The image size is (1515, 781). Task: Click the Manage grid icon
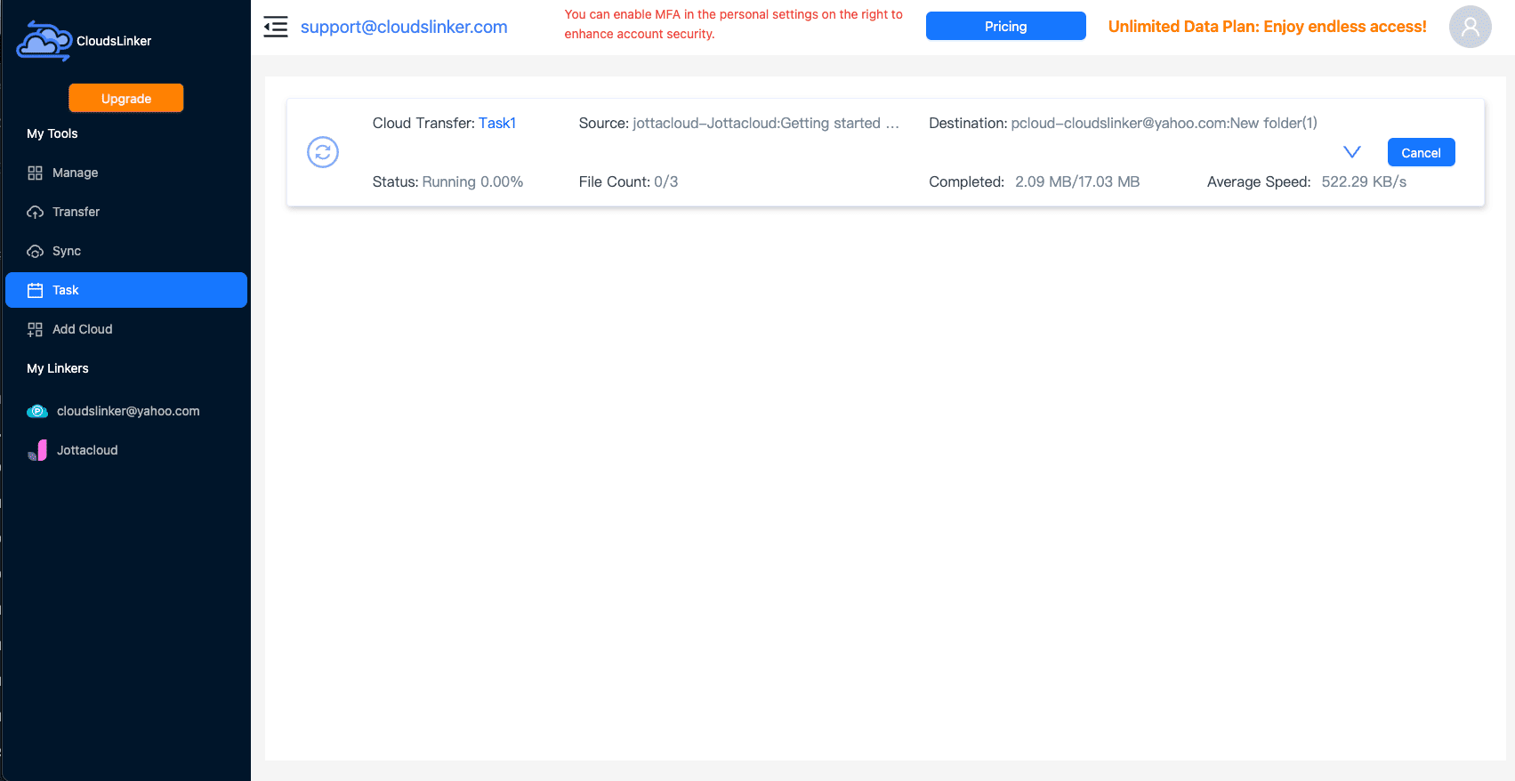(x=35, y=173)
